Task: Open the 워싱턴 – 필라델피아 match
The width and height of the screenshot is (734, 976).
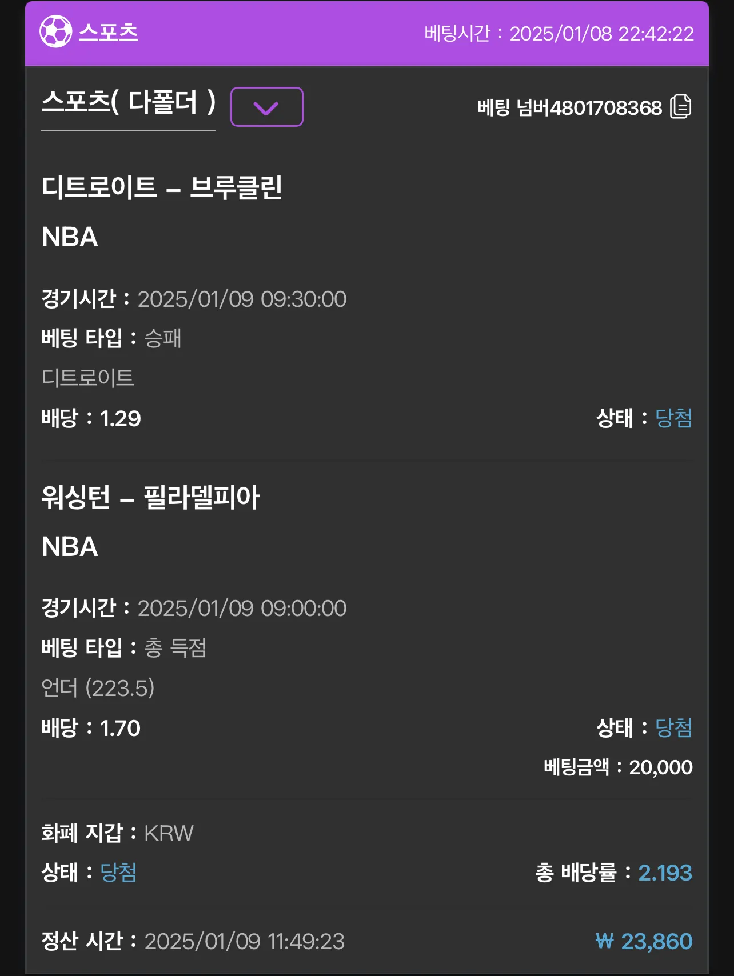Action: coord(150,497)
